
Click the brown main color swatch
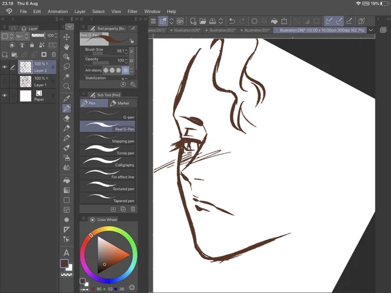64,263
